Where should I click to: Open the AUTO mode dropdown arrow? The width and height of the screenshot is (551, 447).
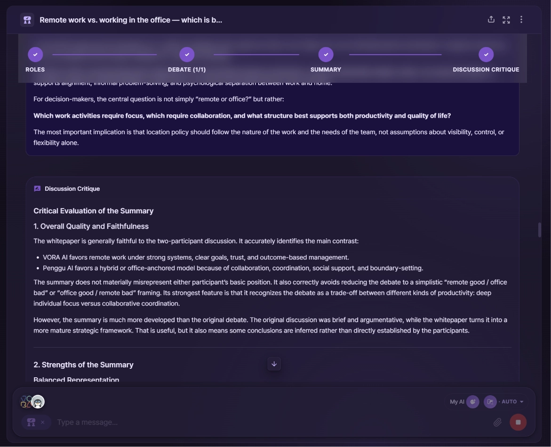click(x=521, y=402)
